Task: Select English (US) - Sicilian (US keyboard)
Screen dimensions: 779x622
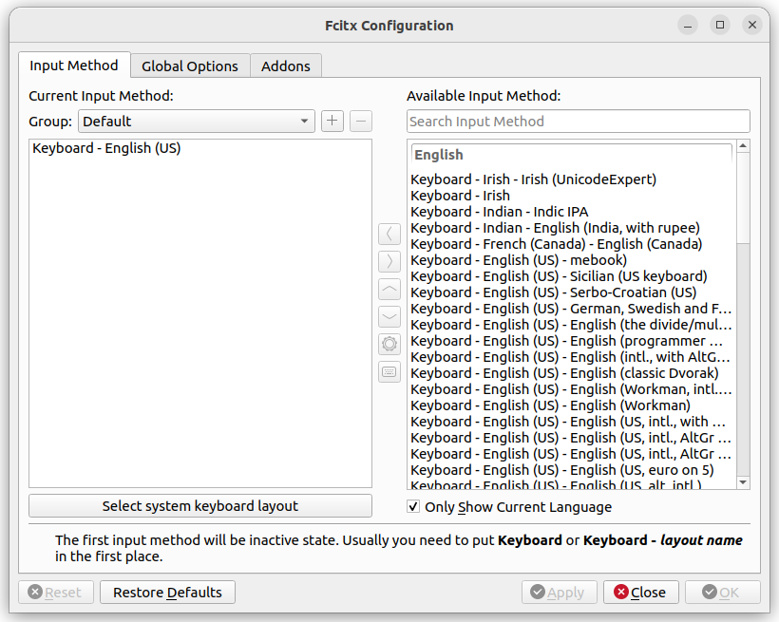Action: tap(572, 276)
